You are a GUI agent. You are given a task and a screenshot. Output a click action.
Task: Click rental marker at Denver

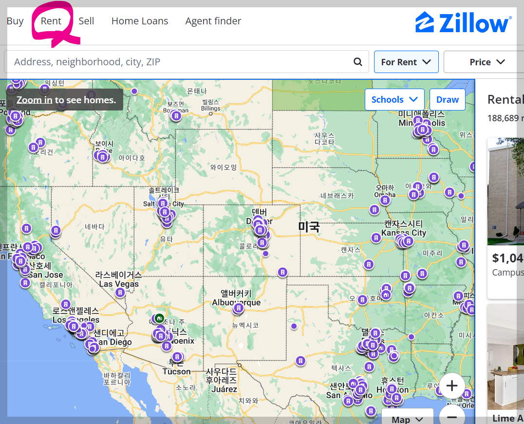coord(260,230)
